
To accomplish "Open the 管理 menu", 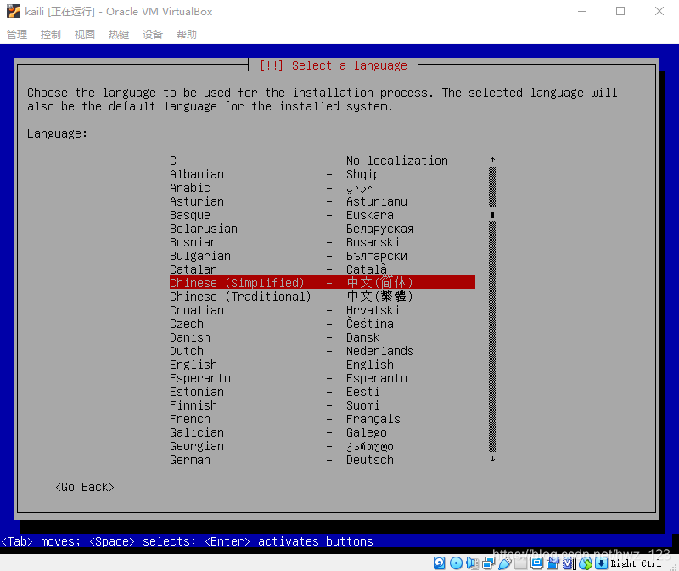I will 17,34.
